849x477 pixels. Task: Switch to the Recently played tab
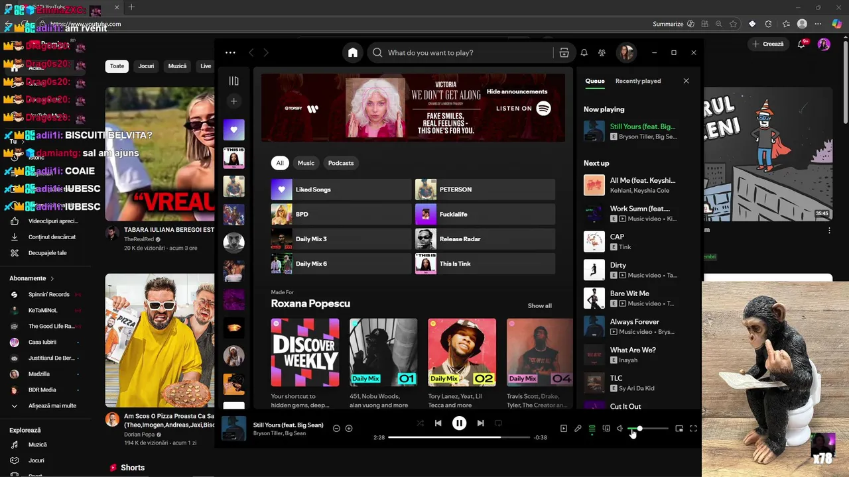tap(638, 81)
